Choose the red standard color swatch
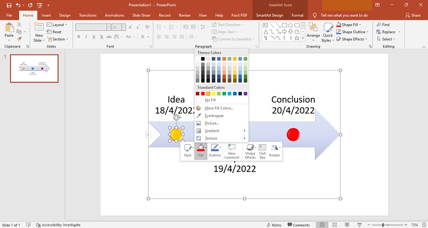This screenshot has width=428, height=228. 203,93
